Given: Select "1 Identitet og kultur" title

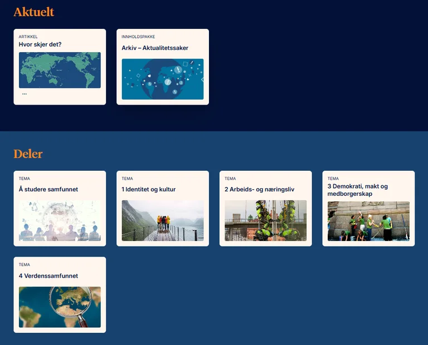Looking at the screenshot, I should click(x=148, y=189).
